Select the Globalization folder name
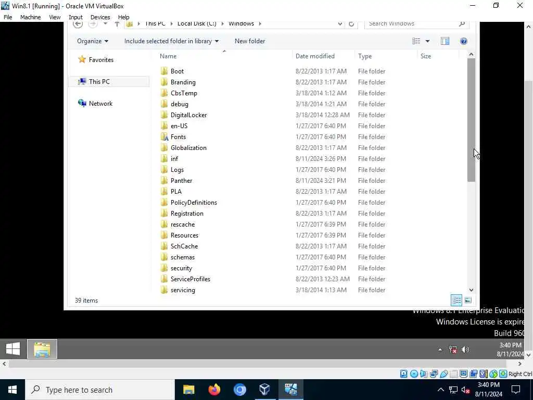Screen dimensions: 533x400 (x=188, y=148)
